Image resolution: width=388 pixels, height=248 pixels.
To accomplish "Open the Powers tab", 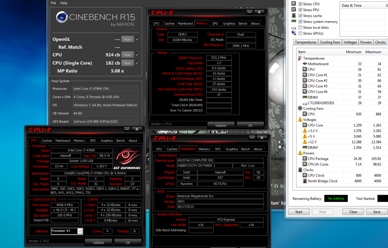I will (x=366, y=42).
